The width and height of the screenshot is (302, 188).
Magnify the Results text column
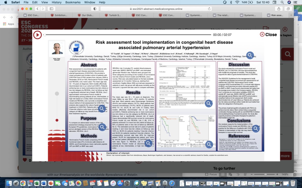pos(148,143)
